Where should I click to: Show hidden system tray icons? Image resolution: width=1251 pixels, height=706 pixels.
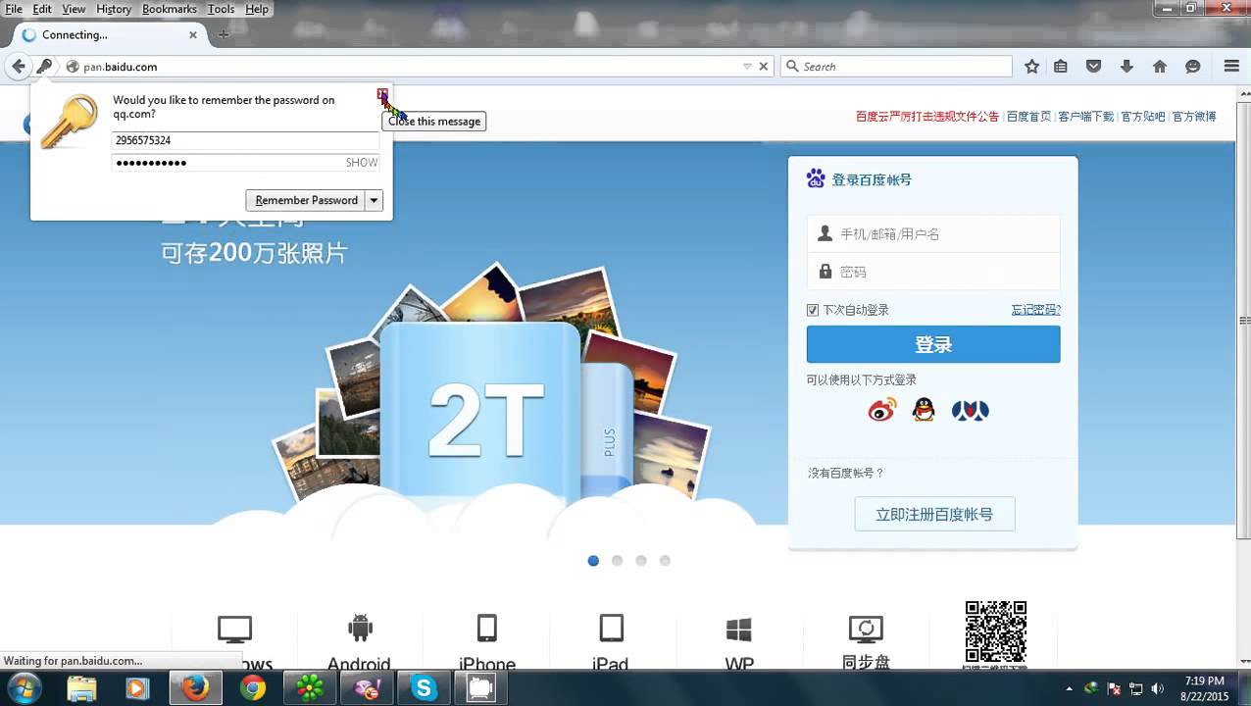pyautogui.click(x=1069, y=688)
